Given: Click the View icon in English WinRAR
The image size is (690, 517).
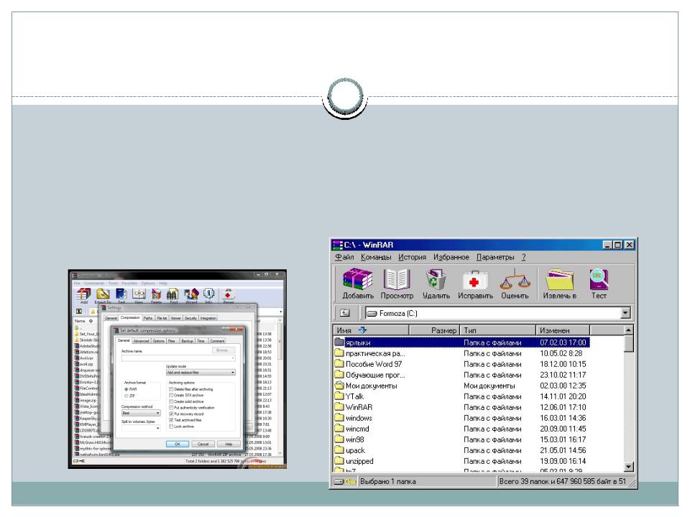Looking at the screenshot, I should coord(139,293).
